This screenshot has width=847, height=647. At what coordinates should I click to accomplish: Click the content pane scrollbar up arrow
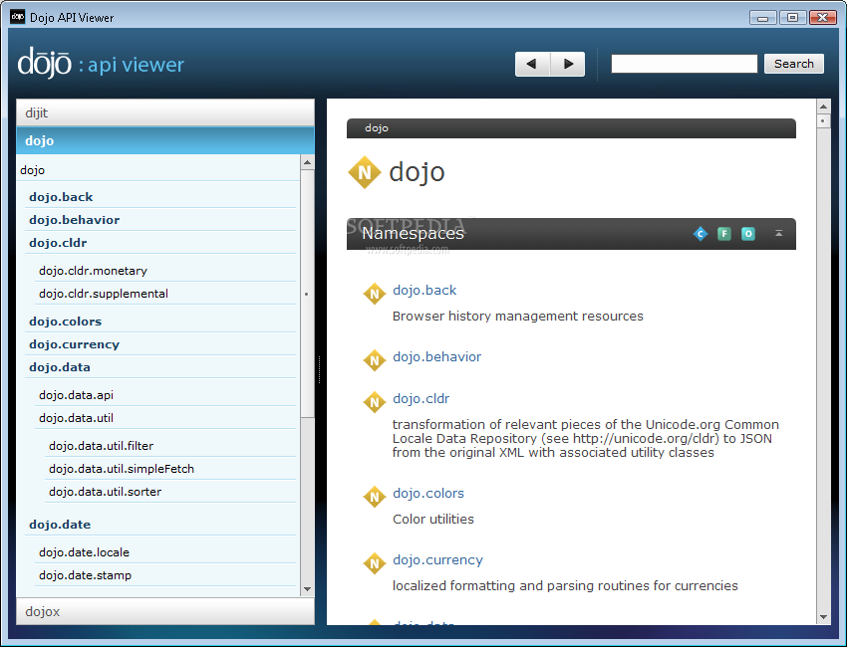(x=823, y=107)
